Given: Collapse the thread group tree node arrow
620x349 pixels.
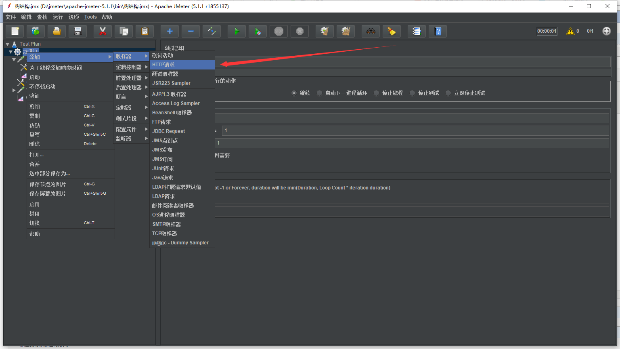Looking at the screenshot, I should pyautogui.click(x=11, y=52).
